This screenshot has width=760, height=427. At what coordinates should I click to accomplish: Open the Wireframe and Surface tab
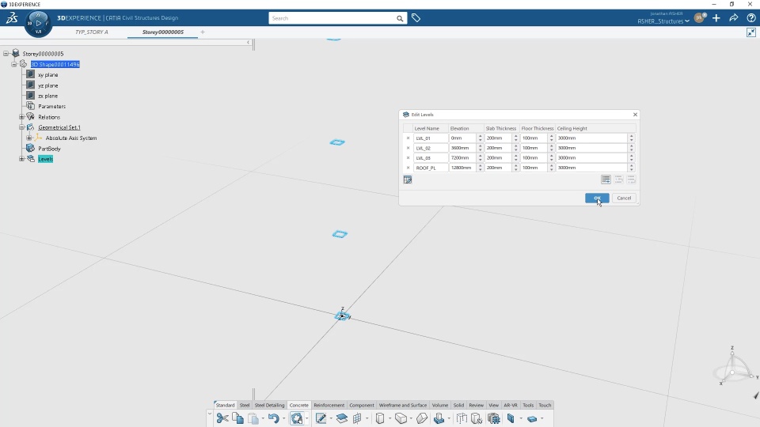(x=403, y=405)
